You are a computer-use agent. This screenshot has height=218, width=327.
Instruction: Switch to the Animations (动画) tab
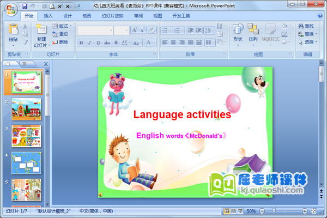click(87, 16)
